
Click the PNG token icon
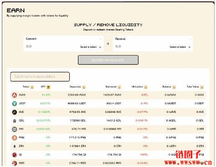pos(15,138)
